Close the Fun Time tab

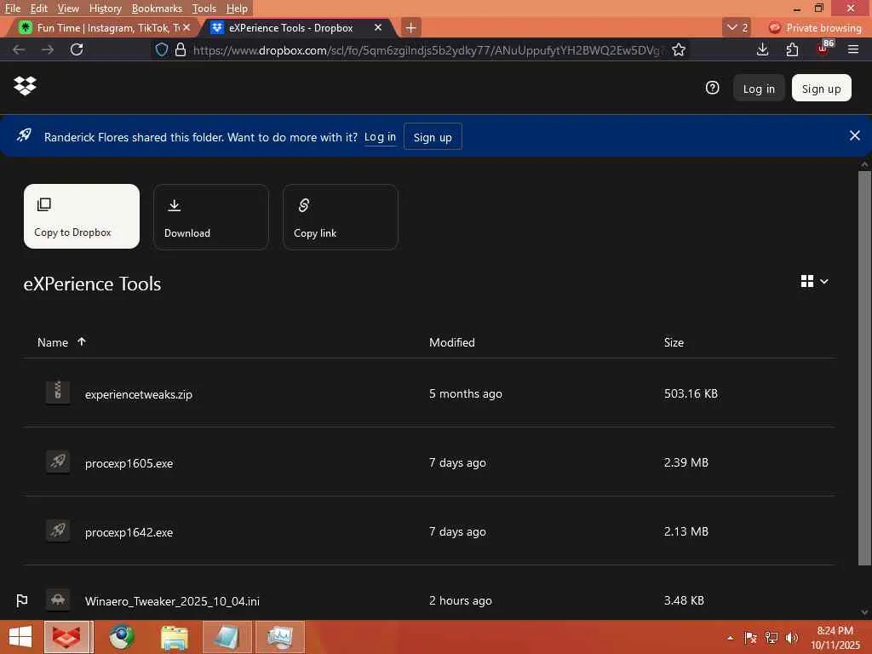point(186,27)
